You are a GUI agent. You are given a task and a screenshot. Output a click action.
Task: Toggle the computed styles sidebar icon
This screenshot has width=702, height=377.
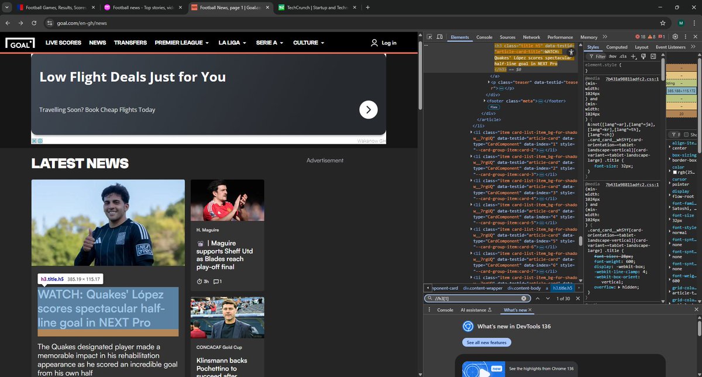[652, 56]
